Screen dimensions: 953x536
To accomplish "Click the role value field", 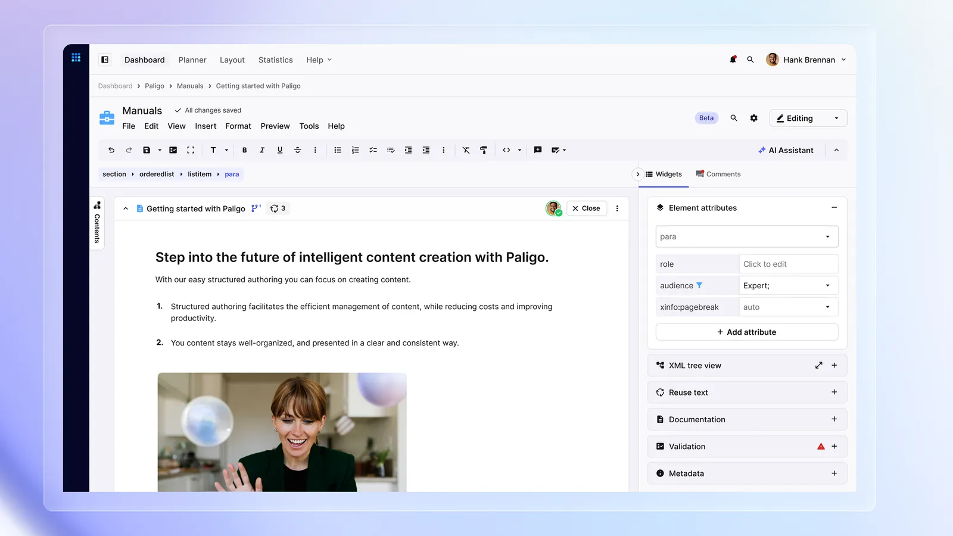I will coord(789,264).
